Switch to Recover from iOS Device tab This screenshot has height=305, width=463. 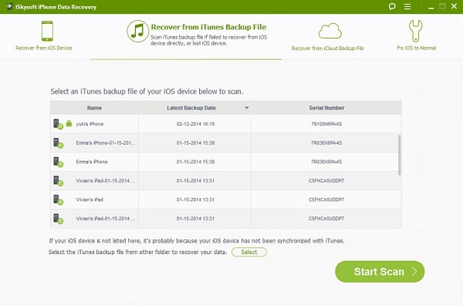[x=44, y=36]
